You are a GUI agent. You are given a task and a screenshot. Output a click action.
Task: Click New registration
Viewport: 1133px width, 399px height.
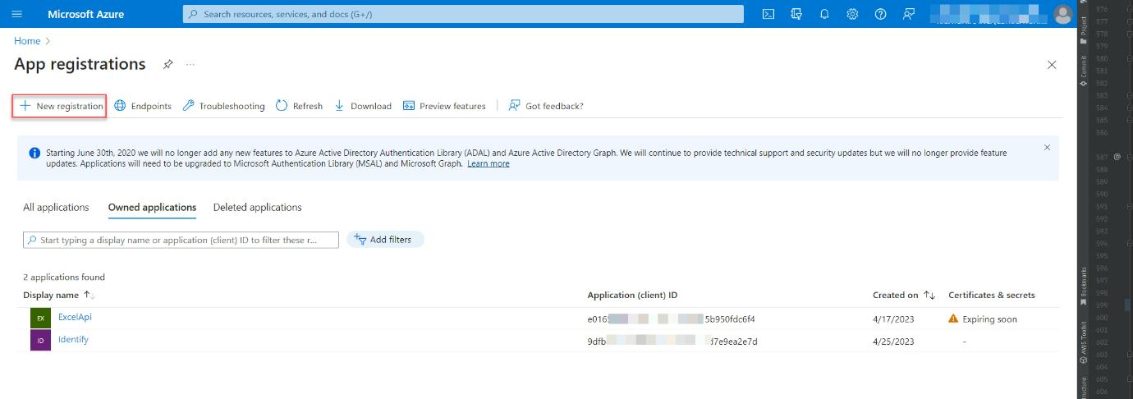pos(60,106)
